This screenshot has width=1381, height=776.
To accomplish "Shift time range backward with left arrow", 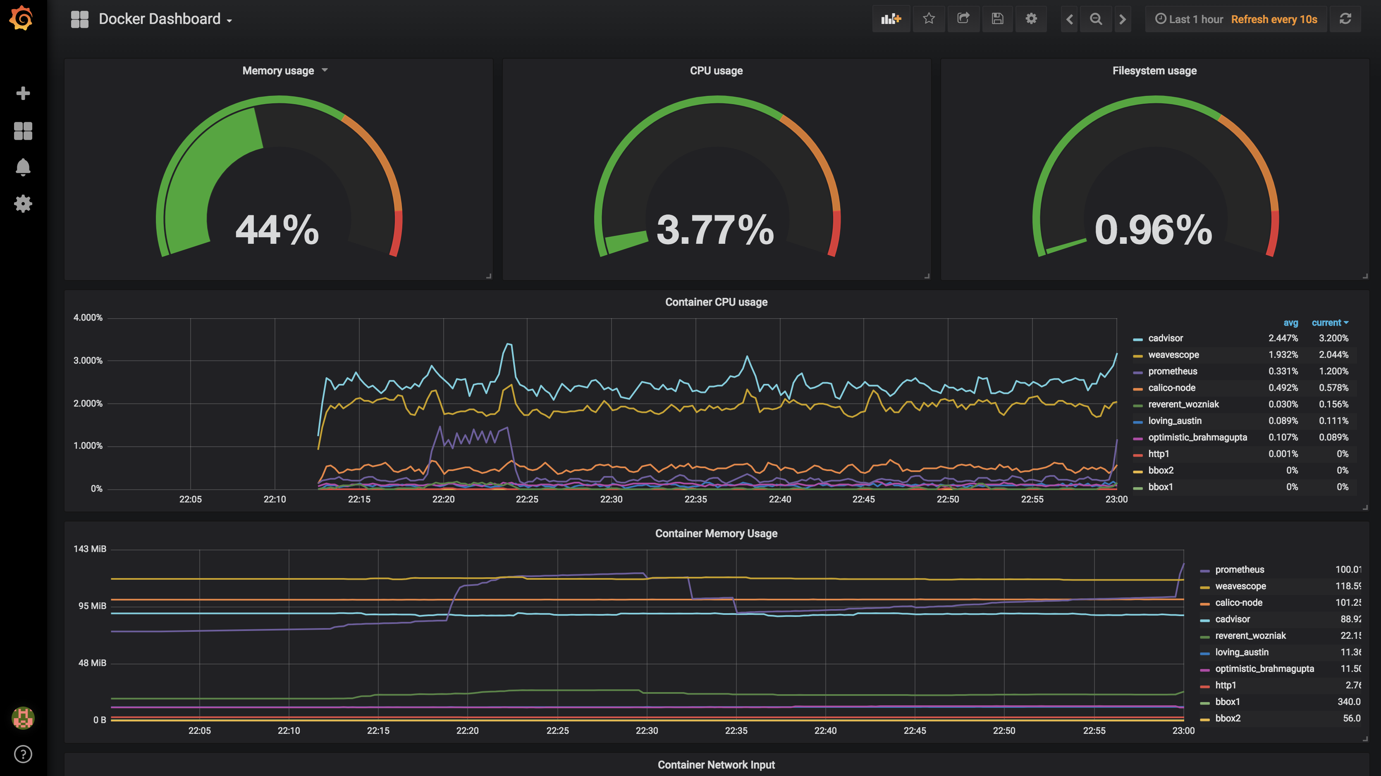I will 1070,19.
